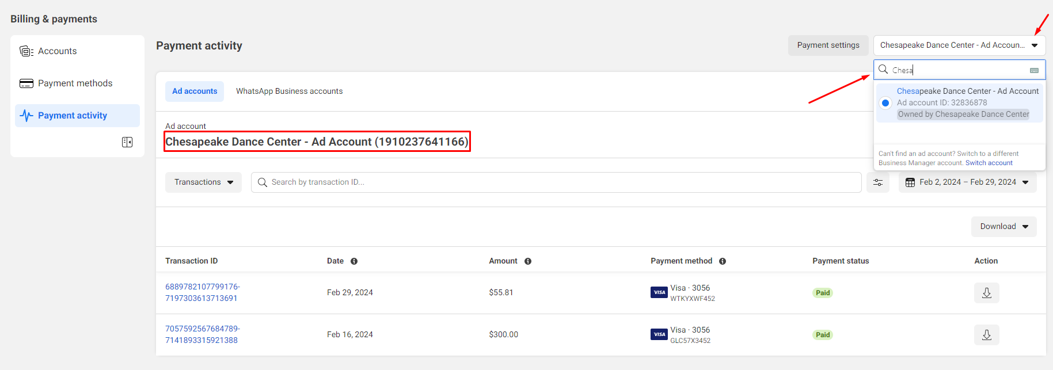The height and width of the screenshot is (370, 1053).
Task: Expand the Chesapeake Dance Center account selector
Action: point(959,45)
